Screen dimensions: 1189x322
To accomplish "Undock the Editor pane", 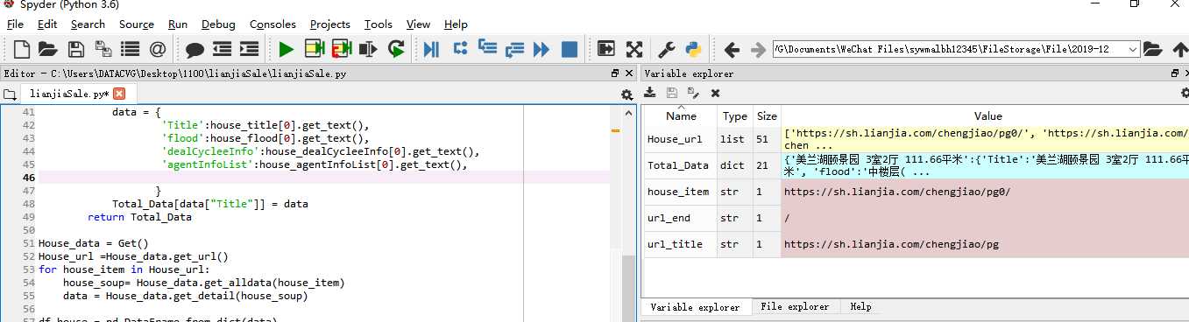I will pyautogui.click(x=615, y=73).
